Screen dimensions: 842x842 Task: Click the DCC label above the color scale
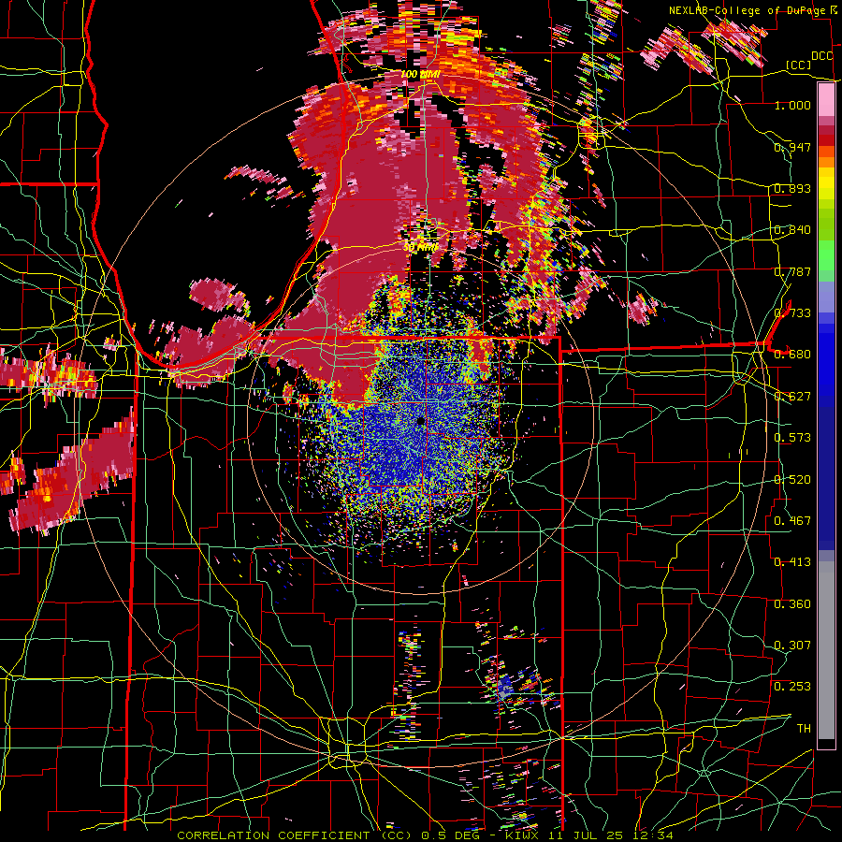(x=821, y=56)
